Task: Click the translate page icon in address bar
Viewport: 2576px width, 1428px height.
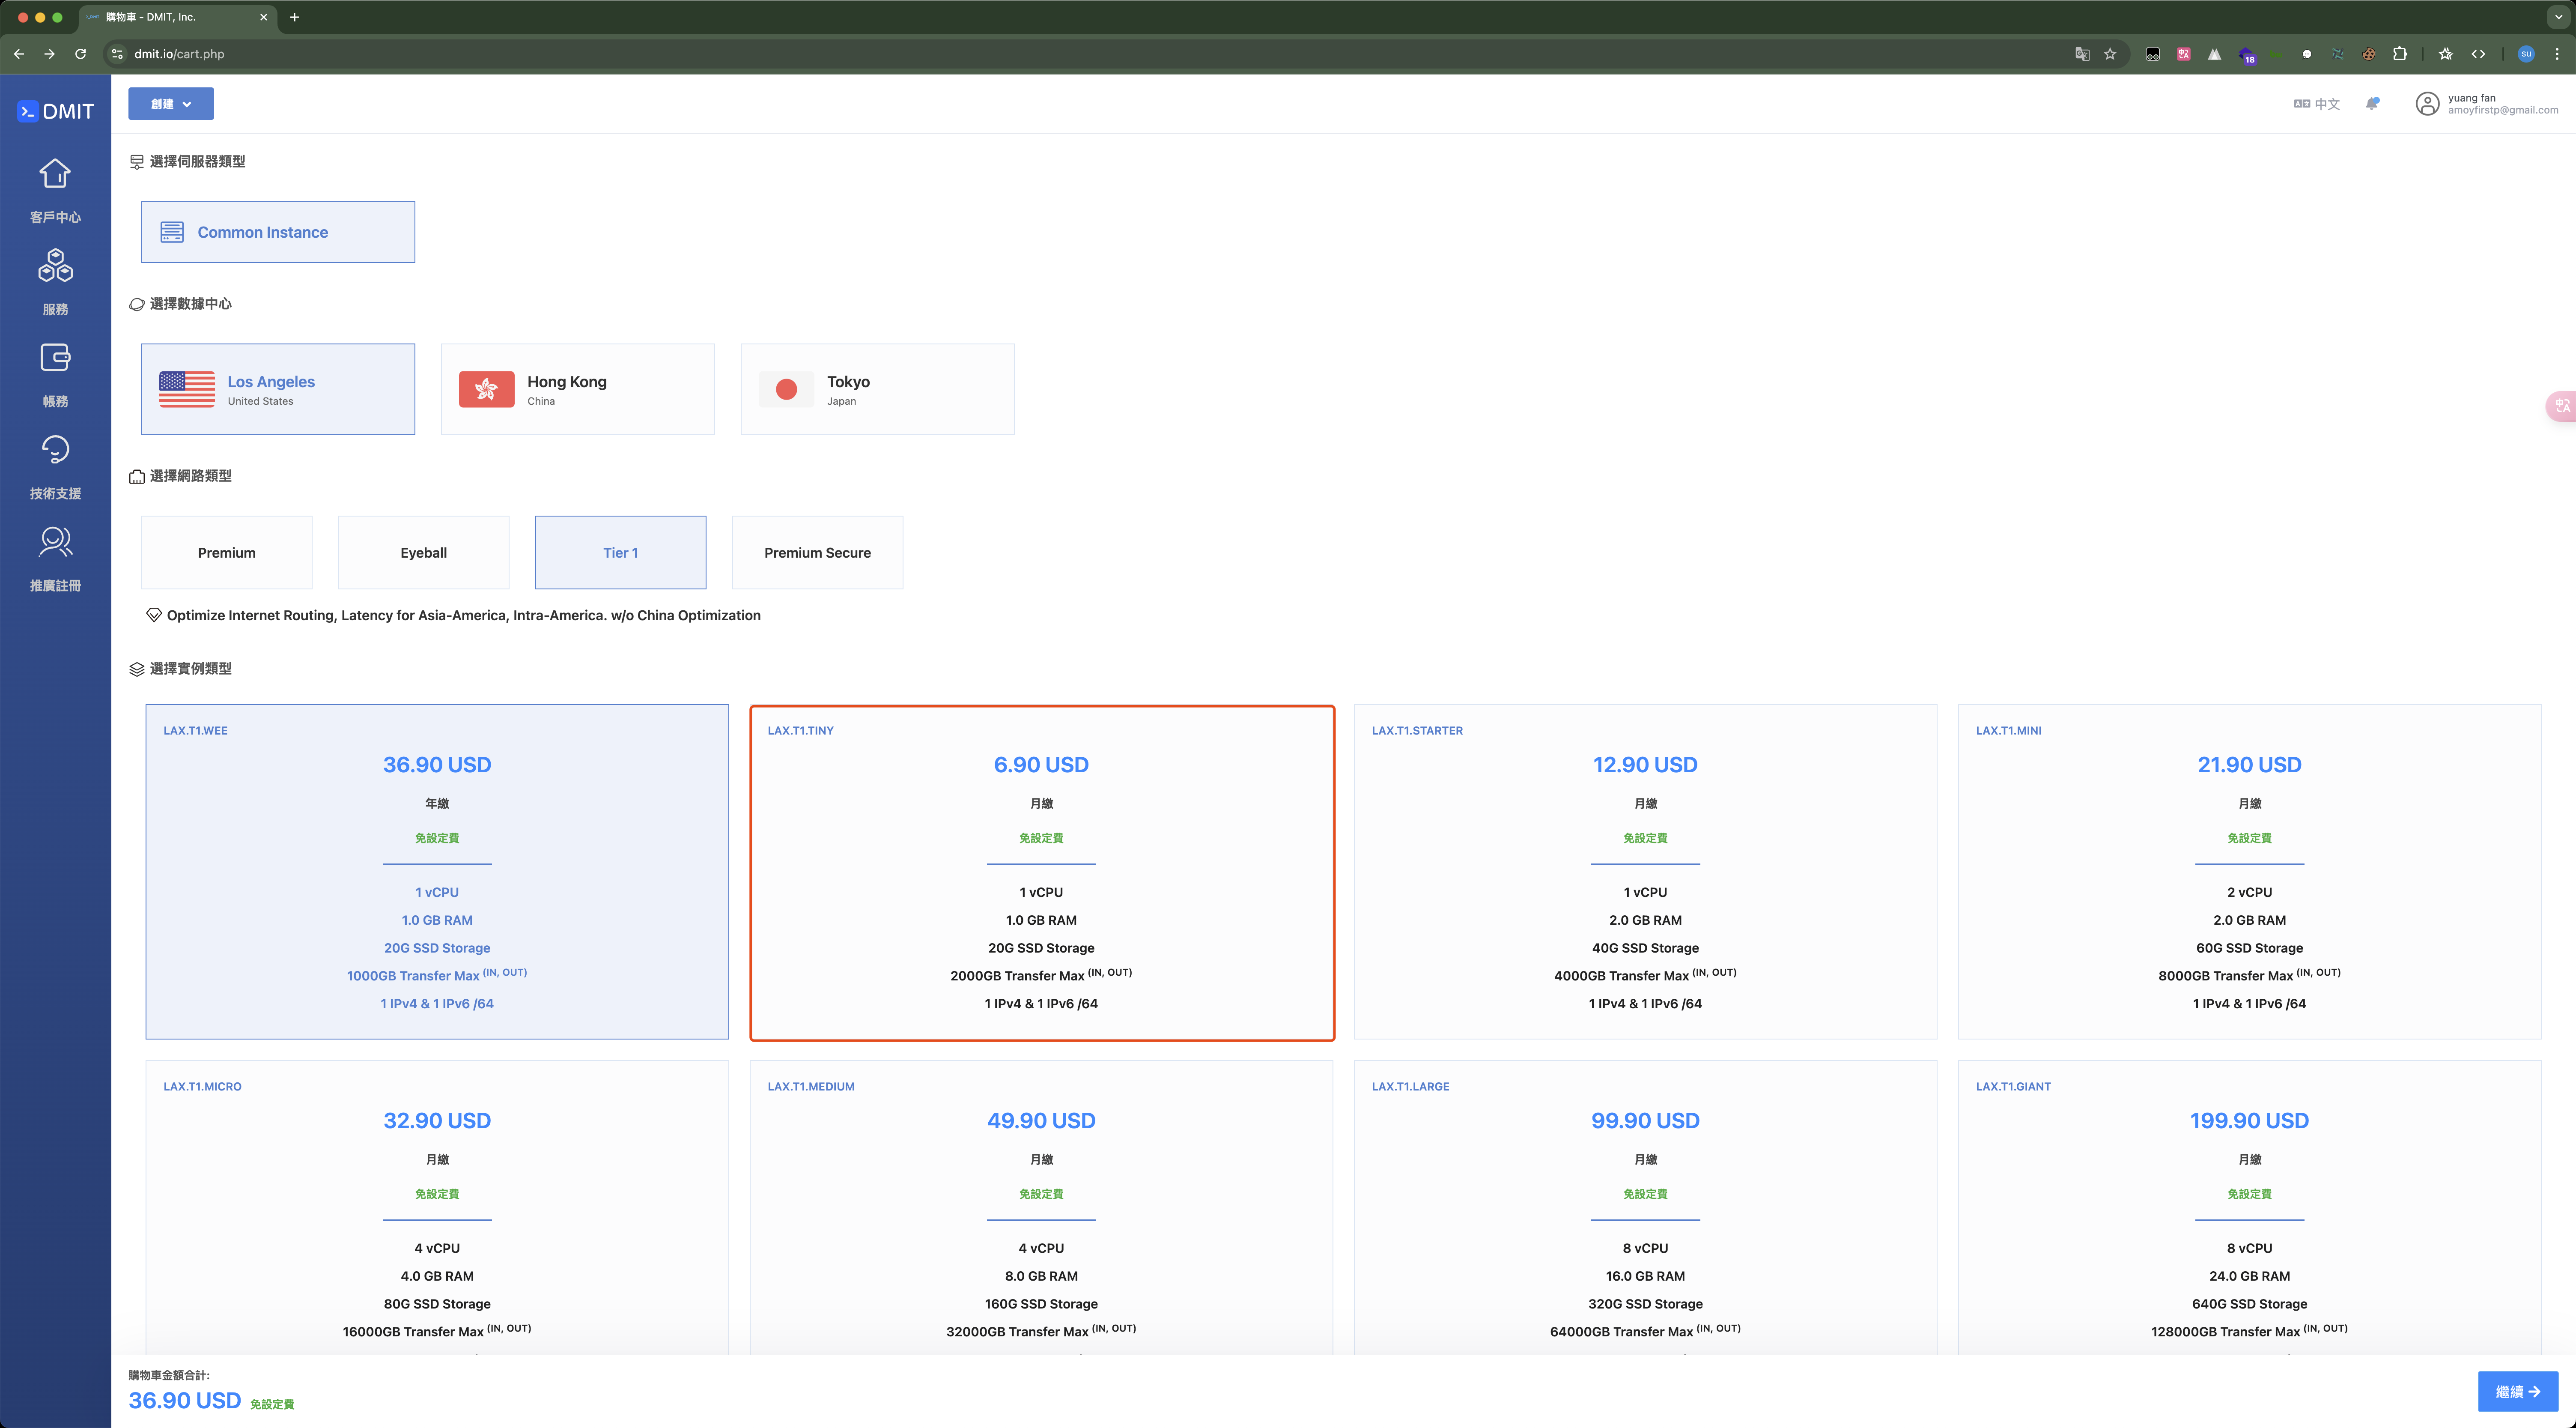Action: pyautogui.click(x=2082, y=54)
